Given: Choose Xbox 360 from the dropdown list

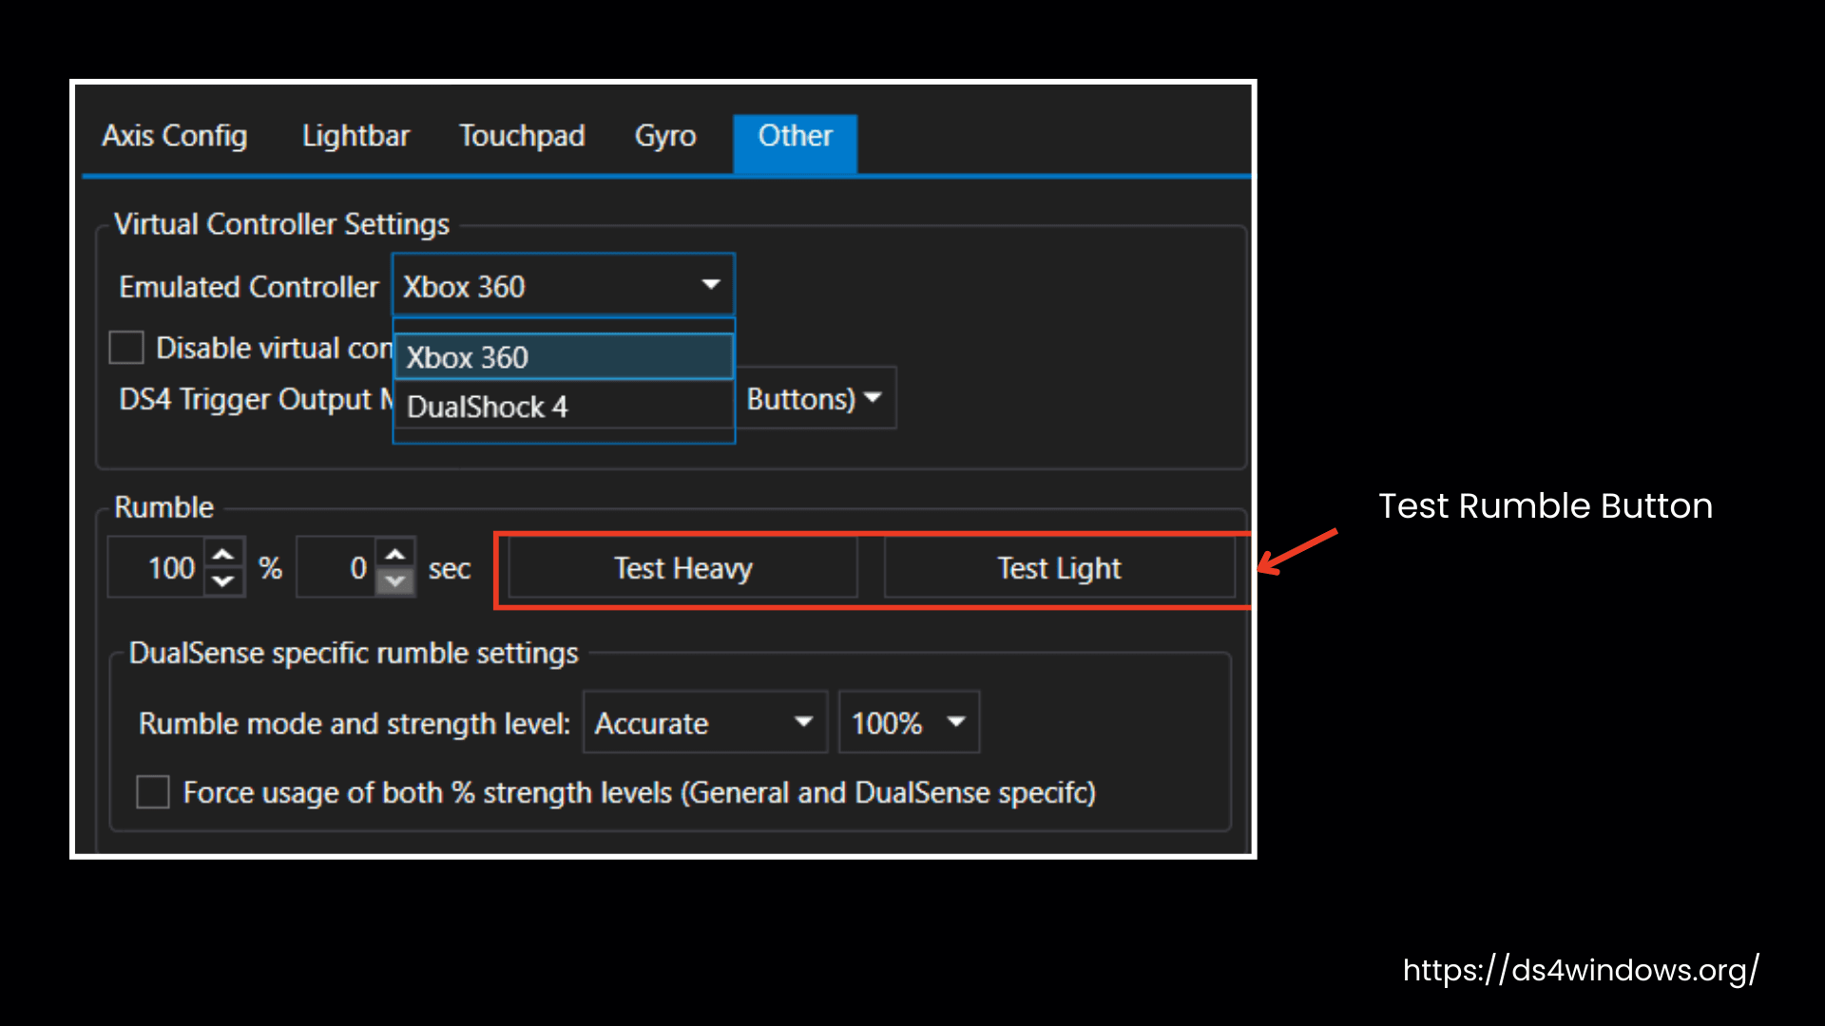Looking at the screenshot, I should (x=563, y=357).
